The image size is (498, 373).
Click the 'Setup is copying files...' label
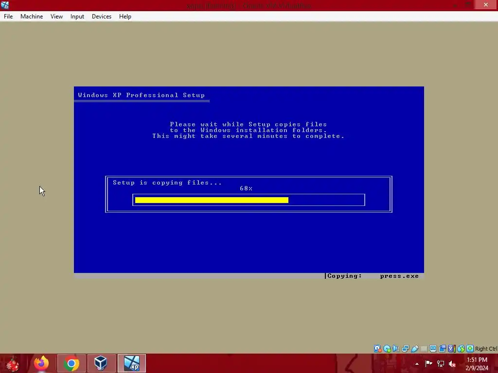pos(167,183)
